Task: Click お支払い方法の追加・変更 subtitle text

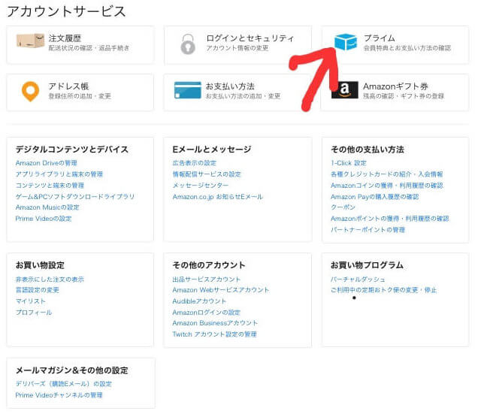Action: coord(243,96)
